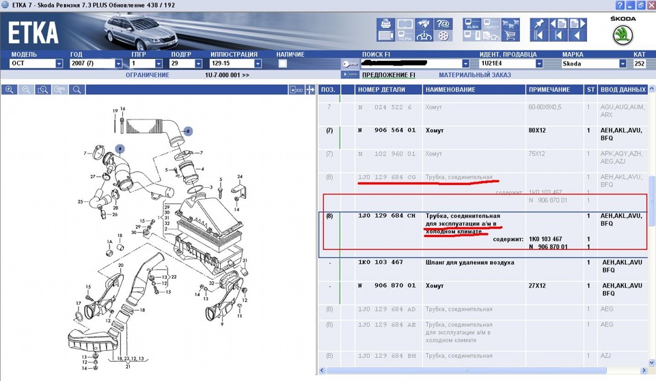Click the ПРИМЕЧАНИЕ column header
The width and height of the screenshot is (656, 381).
click(x=554, y=89)
